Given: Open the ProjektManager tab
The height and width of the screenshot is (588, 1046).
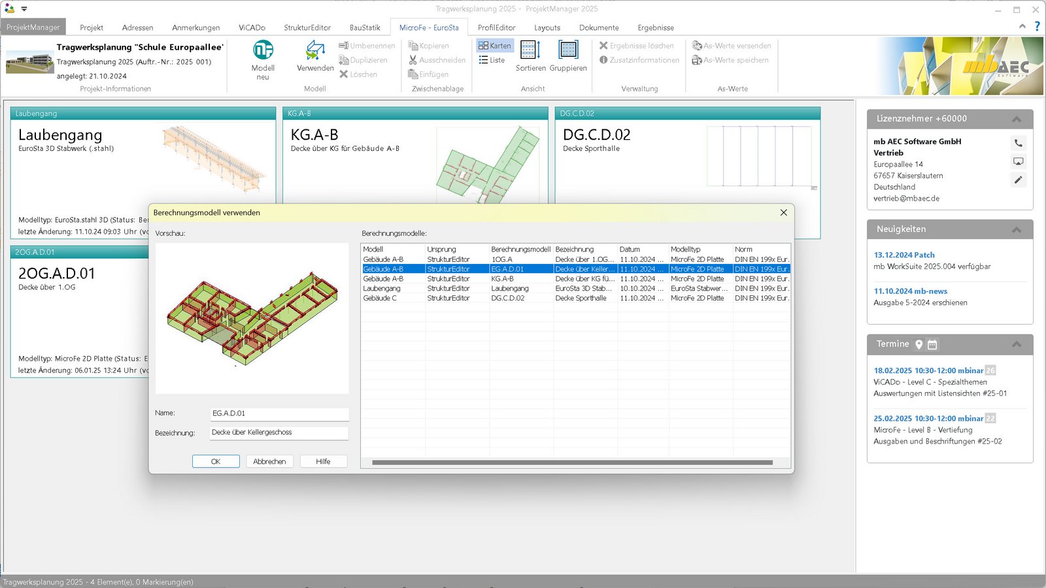Looking at the screenshot, I should [x=33, y=27].
